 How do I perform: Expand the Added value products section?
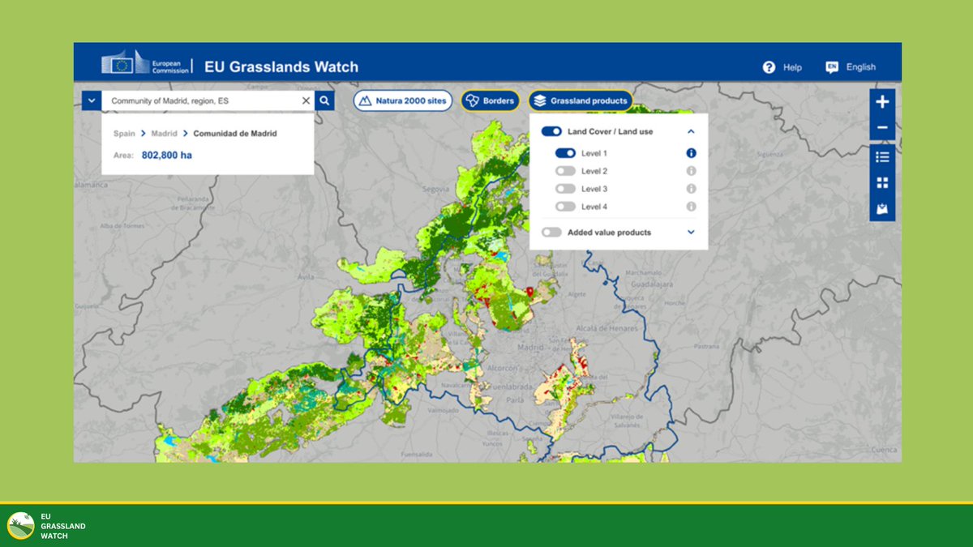pyautogui.click(x=691, y=232)
